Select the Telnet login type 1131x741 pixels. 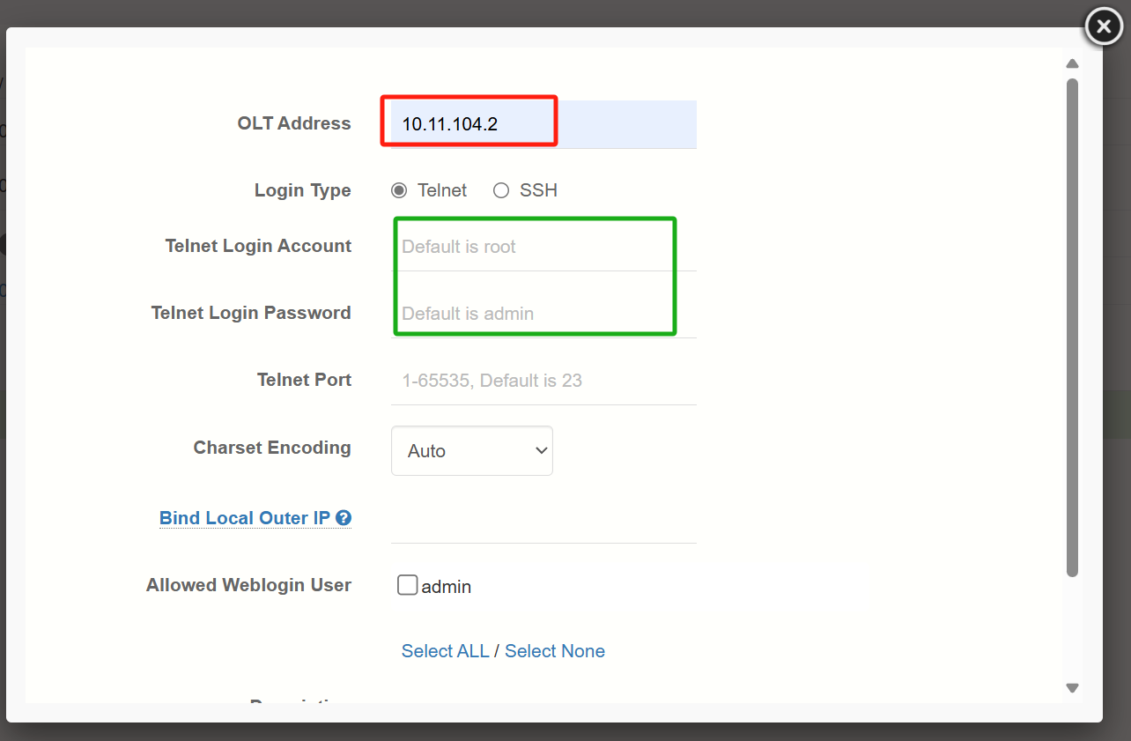point(401,190)
